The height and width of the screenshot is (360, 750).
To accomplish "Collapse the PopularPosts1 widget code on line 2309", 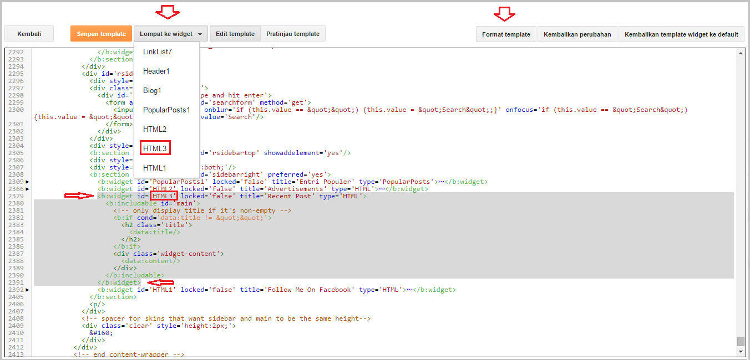I will (x=26, y=182).
